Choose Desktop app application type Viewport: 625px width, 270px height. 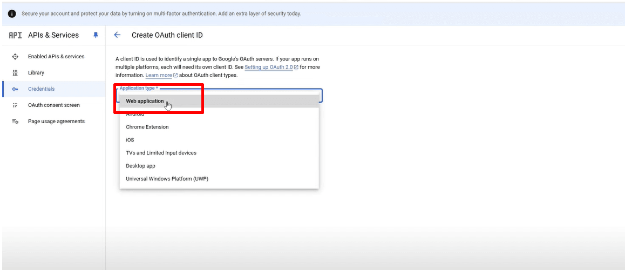pyautogui.click(x=219, y=166)
